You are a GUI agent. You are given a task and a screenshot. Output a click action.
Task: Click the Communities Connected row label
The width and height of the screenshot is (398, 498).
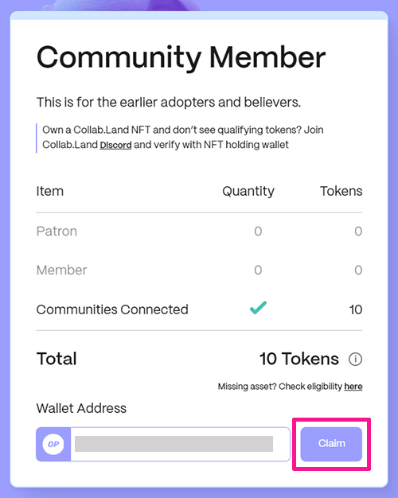pyautogui.click(x=112, y=309)
